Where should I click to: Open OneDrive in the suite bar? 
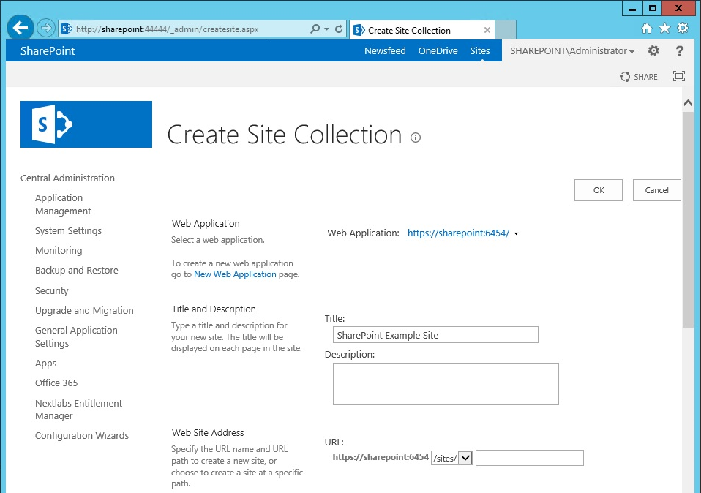pyautogui.click(x=438, y=51)
